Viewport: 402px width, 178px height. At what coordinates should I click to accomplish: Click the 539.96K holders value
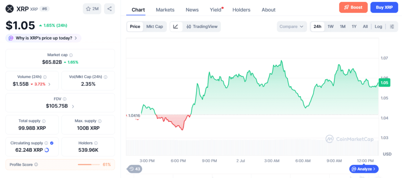pos(88,150)
